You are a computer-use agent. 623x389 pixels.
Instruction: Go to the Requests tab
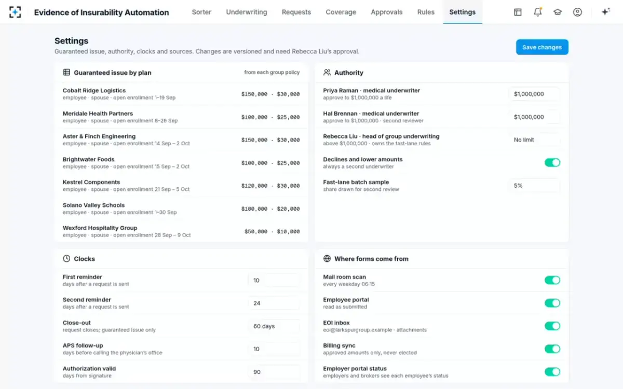296,12
